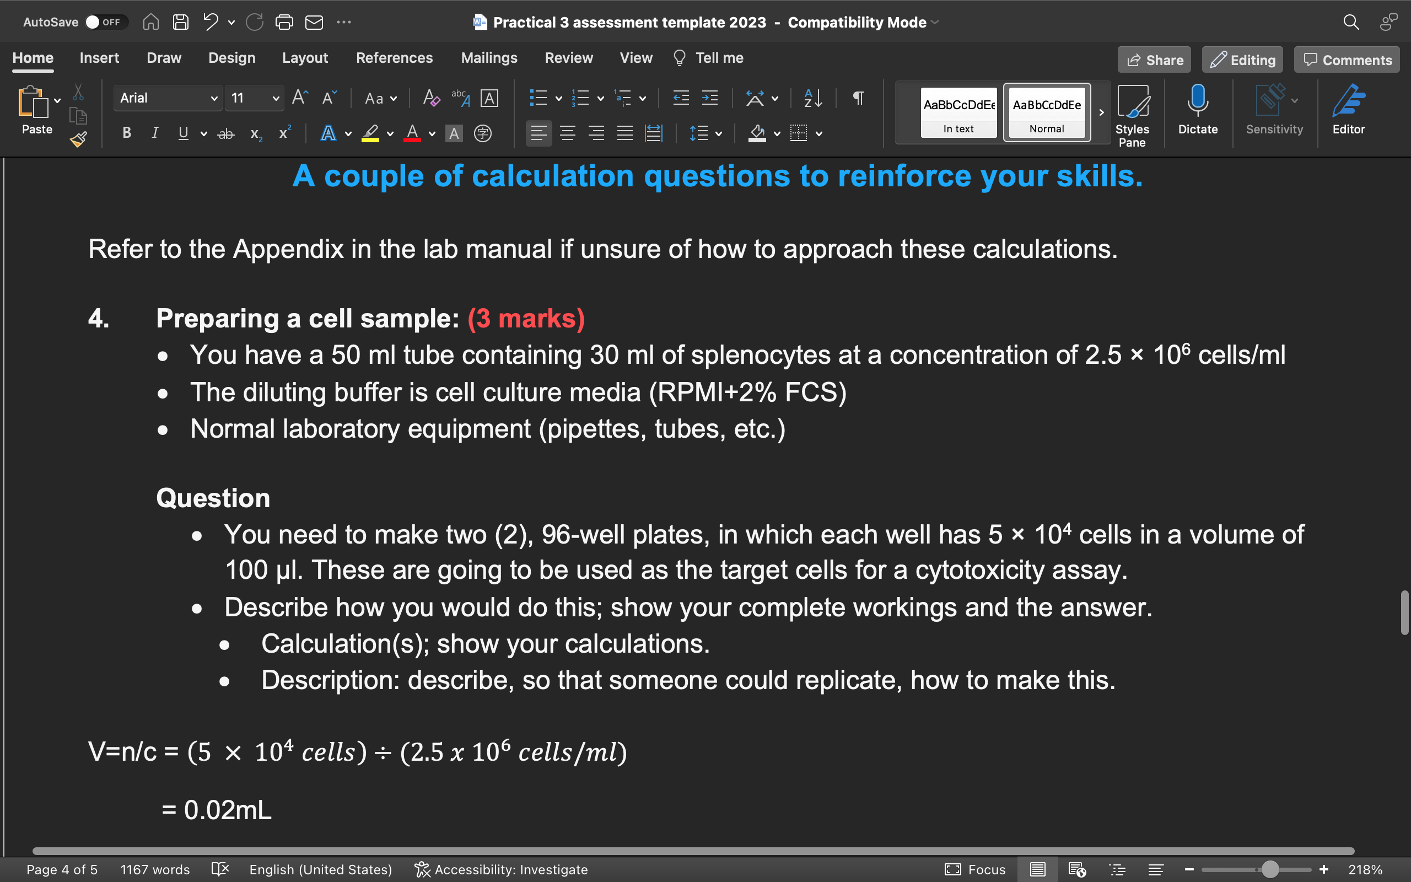
Task: Click the Sort icon
Action: [x=812, y=98]
